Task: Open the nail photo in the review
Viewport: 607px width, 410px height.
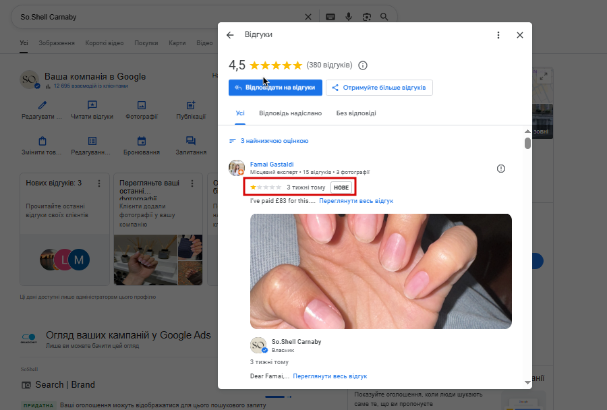Action: pos(381,271)
